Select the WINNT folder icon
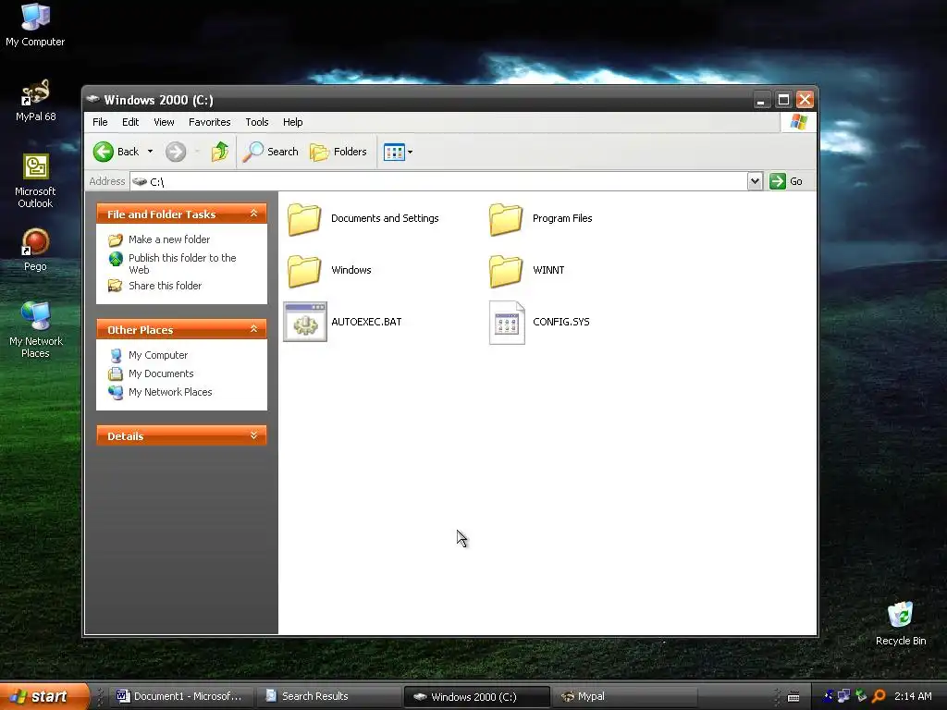 pos(506,271)
